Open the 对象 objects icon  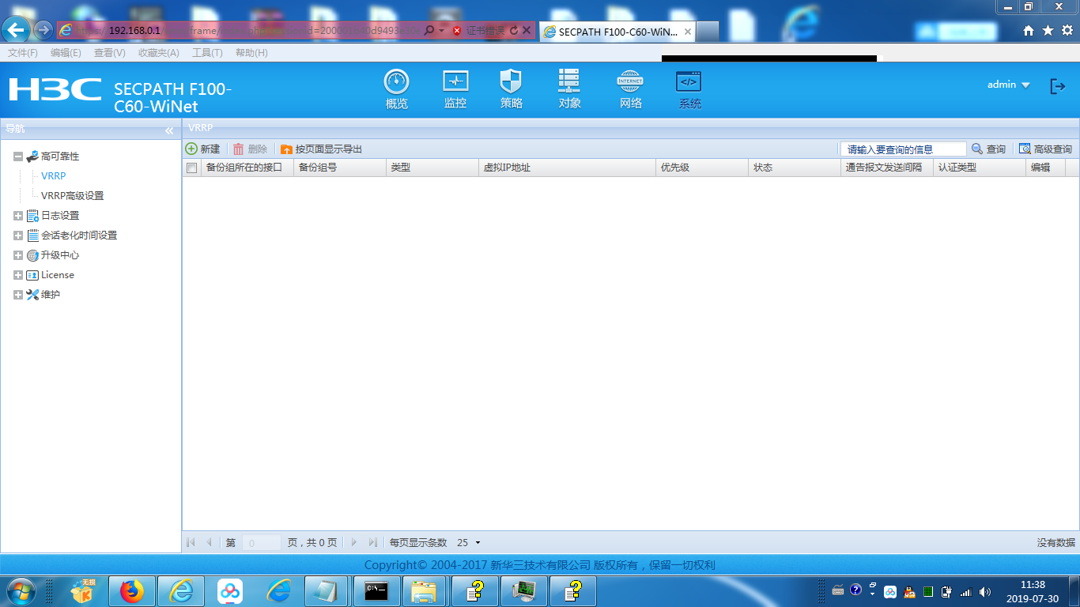(569, 82)
